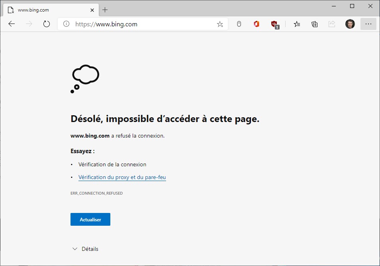Click the site information icon in address bar
Image resolution: width=380 pixels, height=266 pixels.
point(67,24)
